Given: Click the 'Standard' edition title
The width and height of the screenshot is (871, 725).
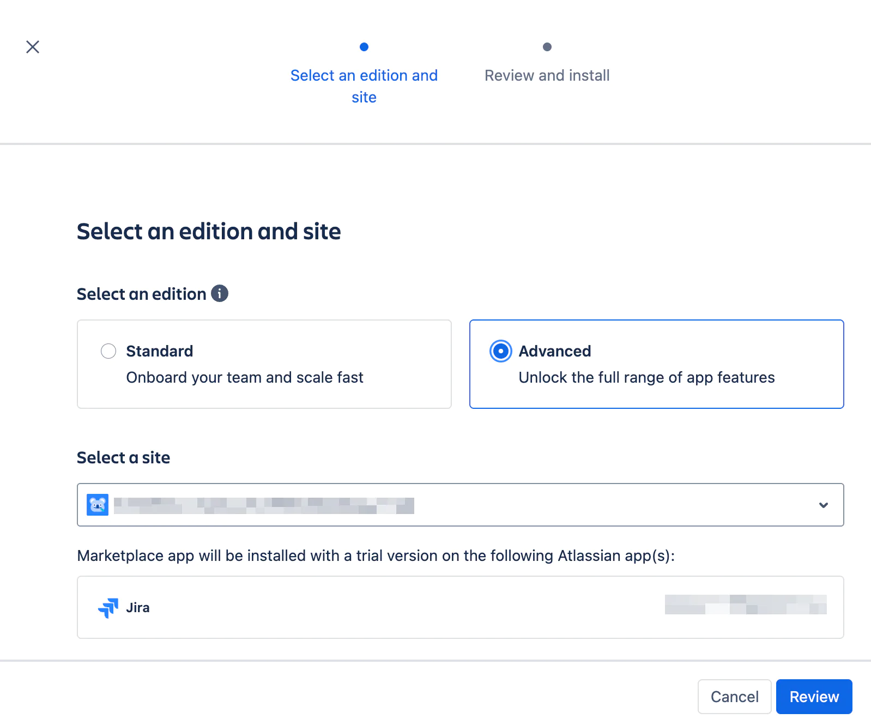Looking at the screenshot, I should 160,351.
